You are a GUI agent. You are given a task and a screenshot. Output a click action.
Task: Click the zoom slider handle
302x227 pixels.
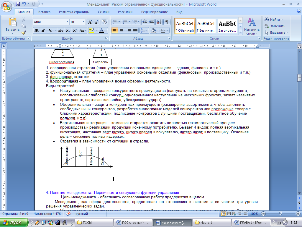pos(281,214)
